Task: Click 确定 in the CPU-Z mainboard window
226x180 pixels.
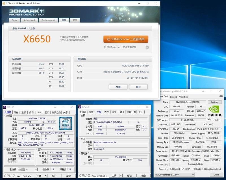Action: [x=144, y=175]
